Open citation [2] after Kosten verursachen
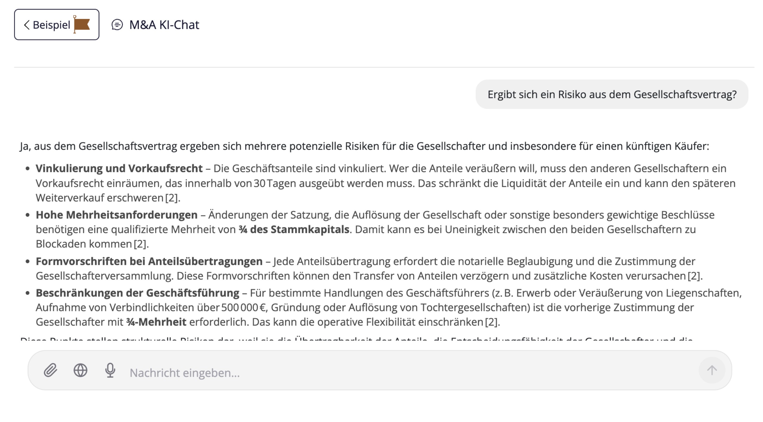Image resolution: width=763 pixels, height=422 pixels. (x=694, y=276)
